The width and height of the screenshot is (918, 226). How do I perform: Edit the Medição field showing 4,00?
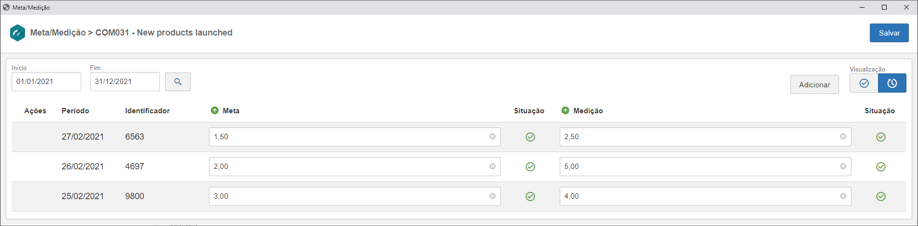point(705,196)
